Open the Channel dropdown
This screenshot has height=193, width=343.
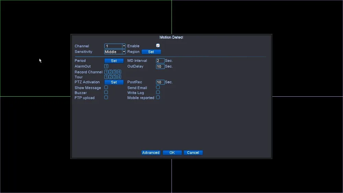click(115, 46)
